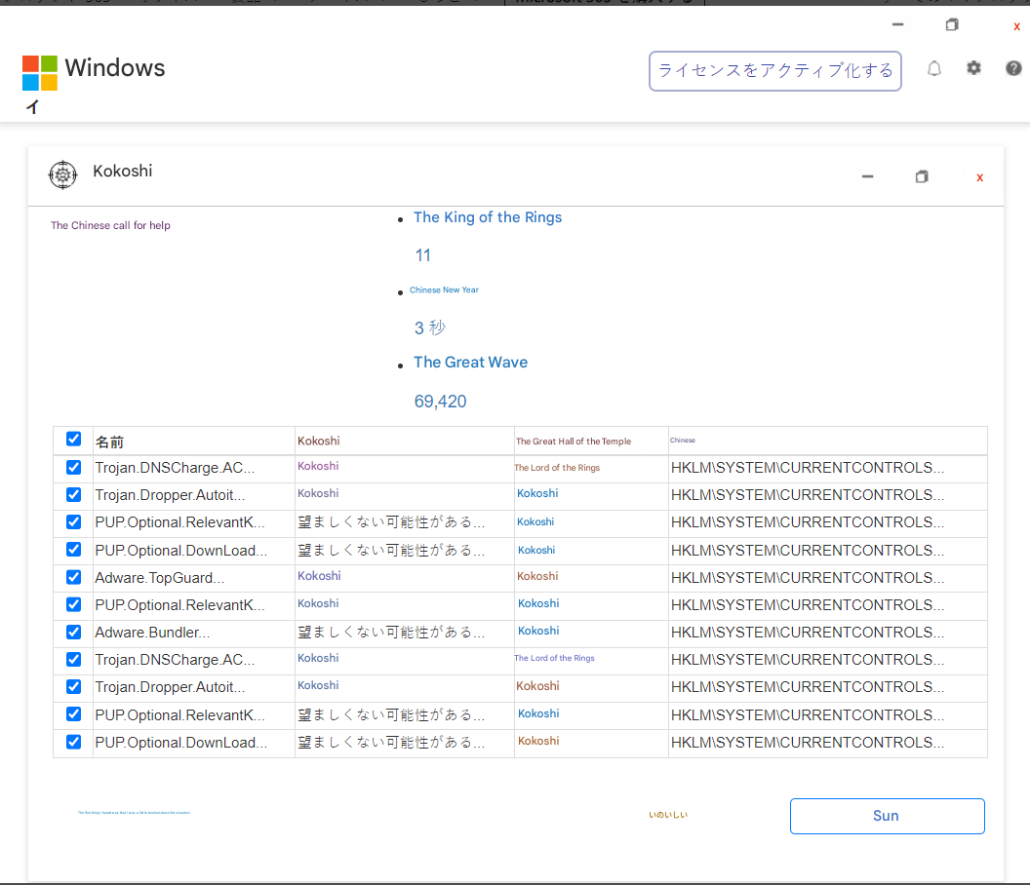Close the Kokoshi panel
This screenshot has height=885, width=1030.
coord(979,177)
